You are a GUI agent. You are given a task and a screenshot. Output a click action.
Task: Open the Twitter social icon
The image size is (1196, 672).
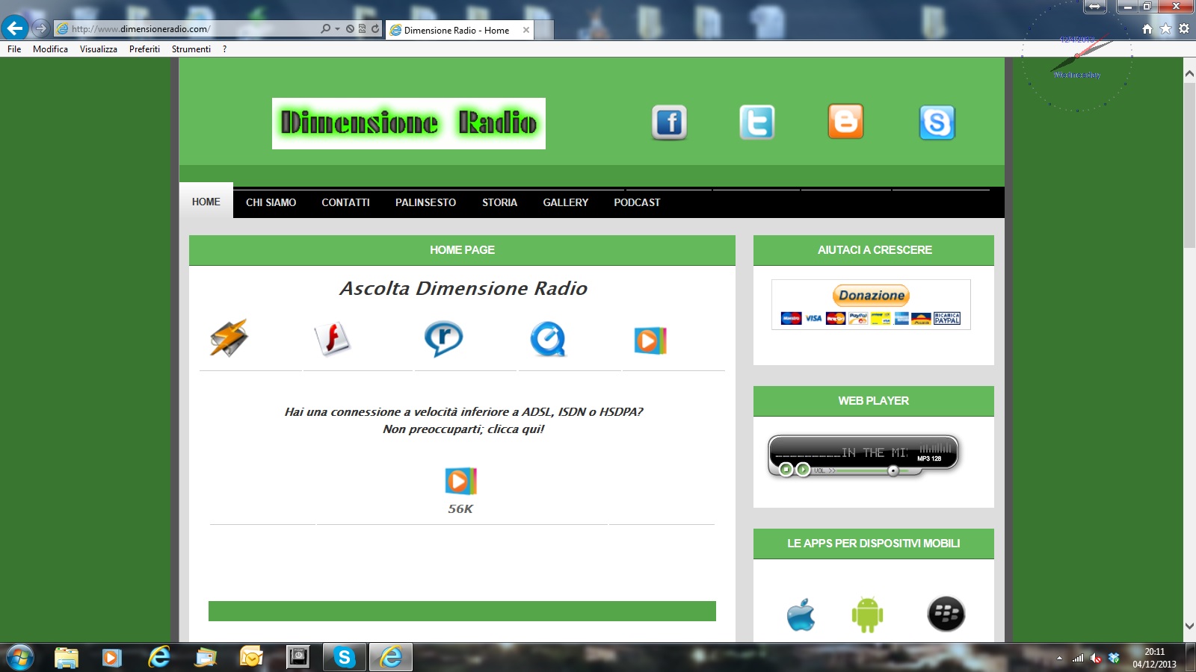point(756,122)
